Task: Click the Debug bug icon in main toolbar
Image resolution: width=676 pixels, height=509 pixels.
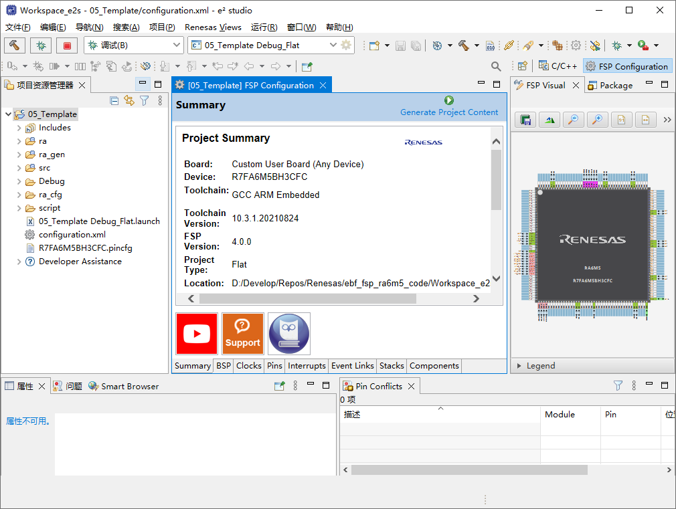Action: point(617,45)
